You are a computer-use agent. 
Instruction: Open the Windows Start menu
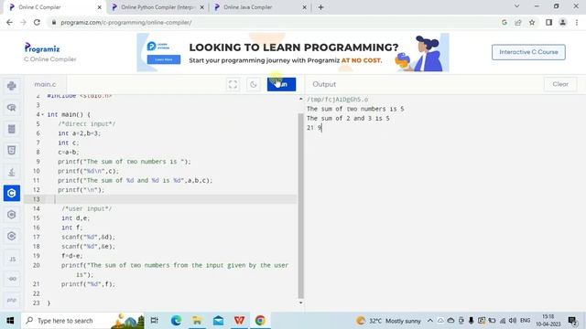(10, 321)
